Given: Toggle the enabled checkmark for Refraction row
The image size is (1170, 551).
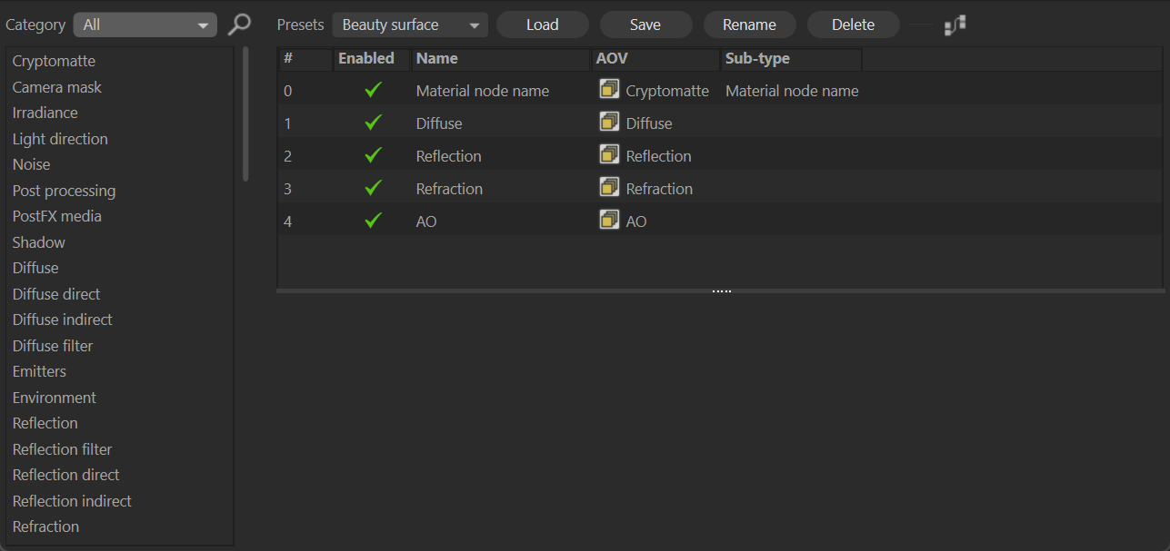Looking at the screenshot, I should coord(373,189).
